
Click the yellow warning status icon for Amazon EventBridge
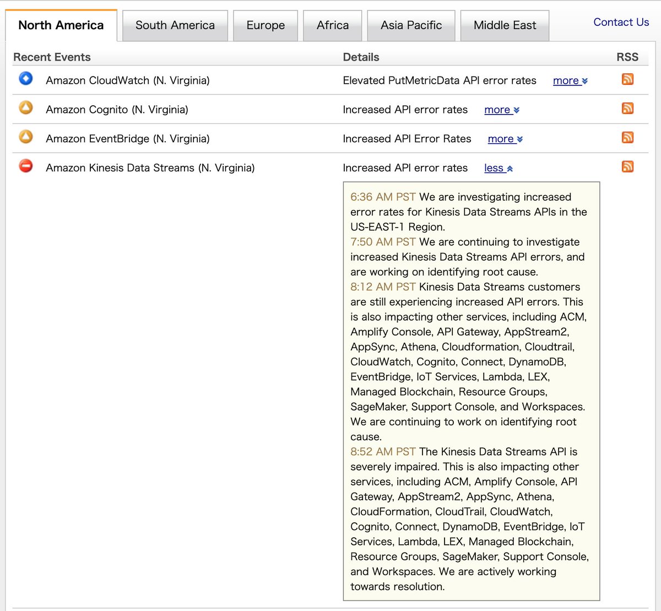[x=26, y=136]
